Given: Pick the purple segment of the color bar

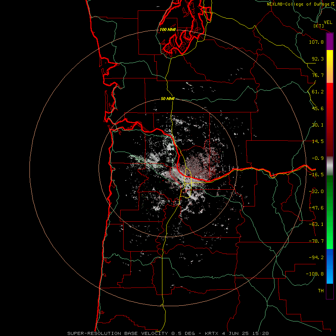Looking at the screenshot, I should coord(330,41).
